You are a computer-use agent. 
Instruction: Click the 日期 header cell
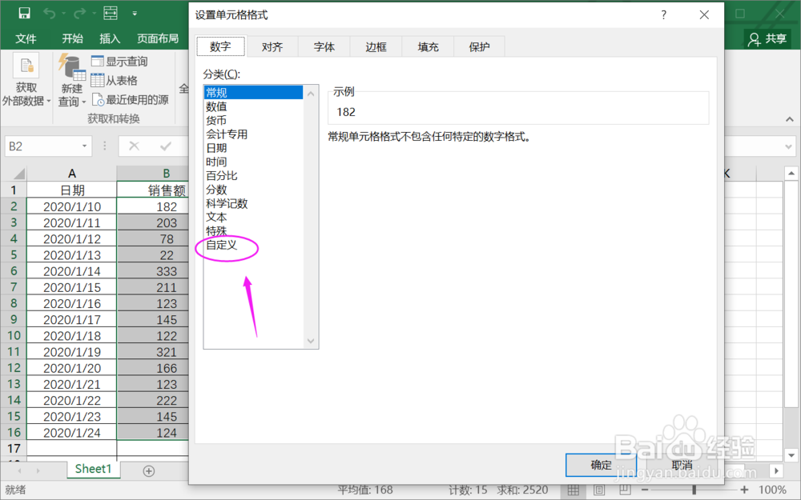[x=72, y=190]
